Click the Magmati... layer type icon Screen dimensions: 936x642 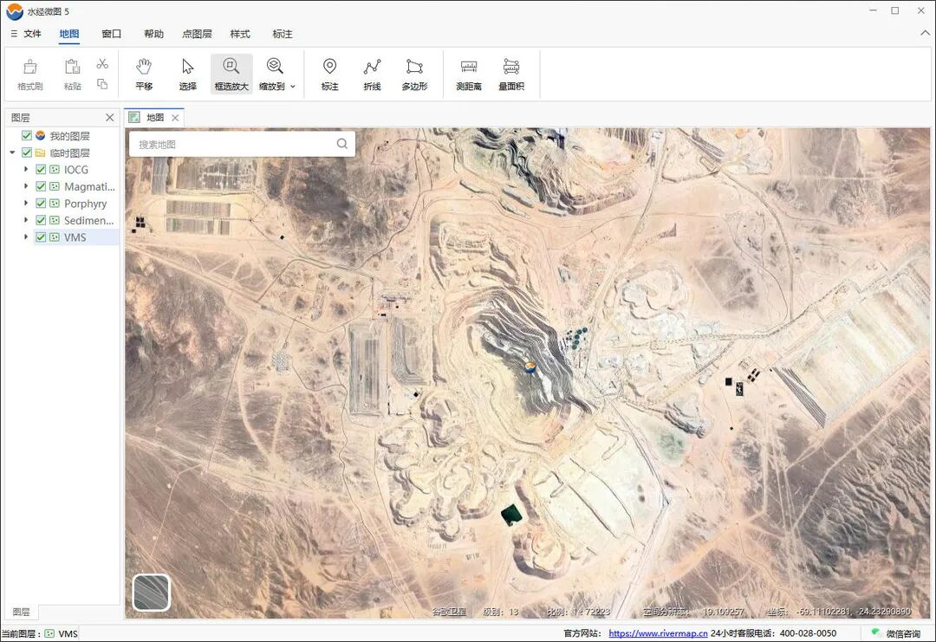tap(55, 186)
